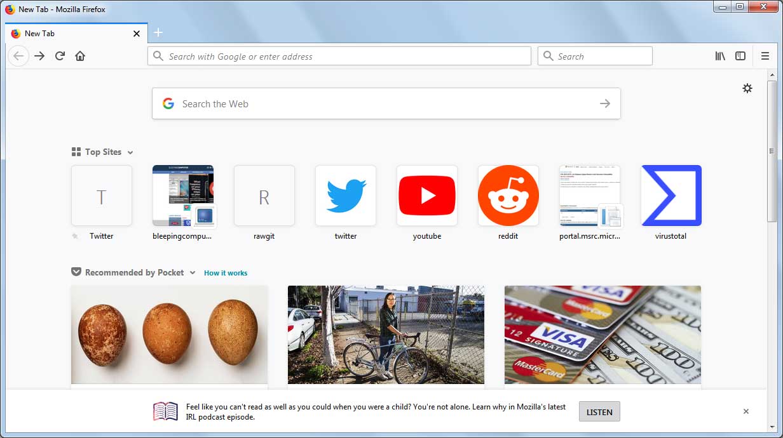Image resolution: width=783 pixels, height=438 pixels.
Task: Click the reddit label under its tile
Action: [508, 236]
